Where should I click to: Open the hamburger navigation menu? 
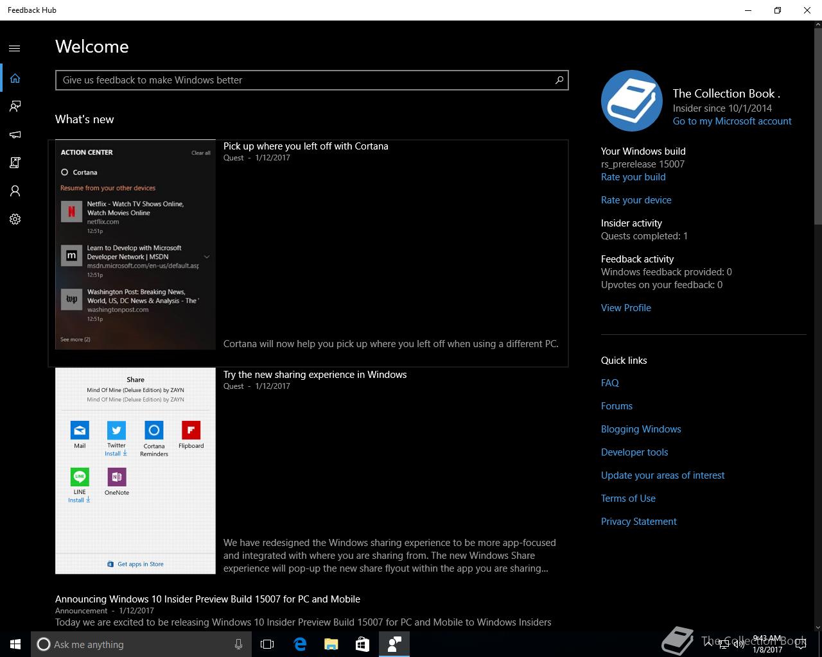coord(15,48)
